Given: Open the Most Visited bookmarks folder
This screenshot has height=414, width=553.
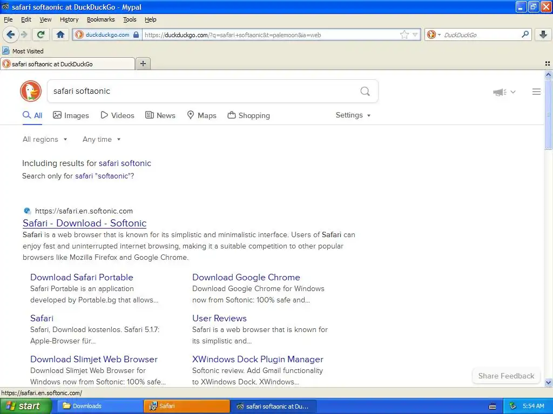Looking at the screenshot, I should 23,51.
